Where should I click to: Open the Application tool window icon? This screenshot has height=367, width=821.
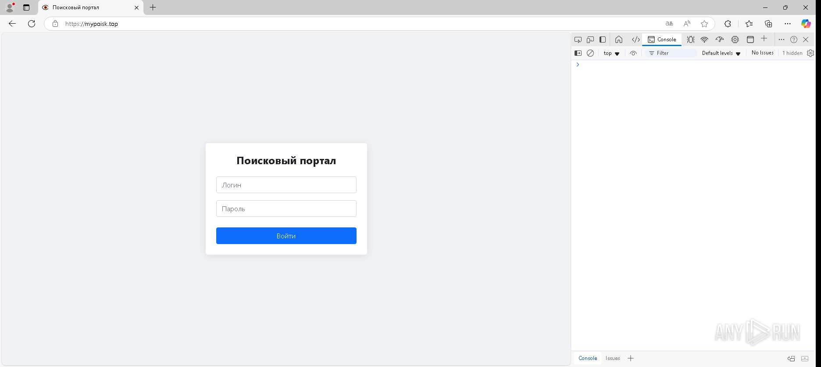point(750,40)
